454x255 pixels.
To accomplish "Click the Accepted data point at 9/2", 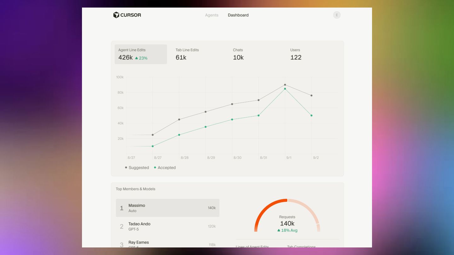I will 311,116.
